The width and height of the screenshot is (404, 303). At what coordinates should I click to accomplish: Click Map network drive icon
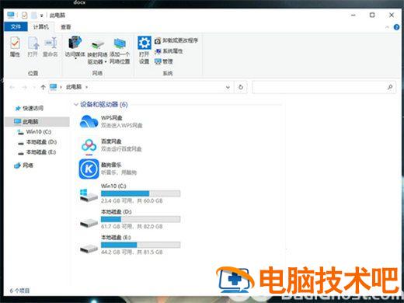pos(97,44)
